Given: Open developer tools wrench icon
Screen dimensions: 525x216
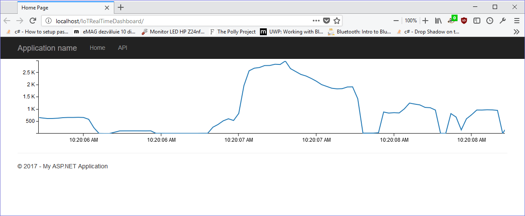Looking at the screenshot, I should pos(503,21).
